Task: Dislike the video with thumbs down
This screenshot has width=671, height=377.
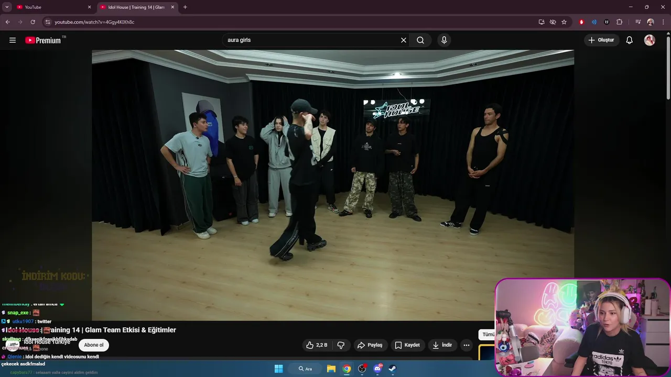Action: [341, 345]
